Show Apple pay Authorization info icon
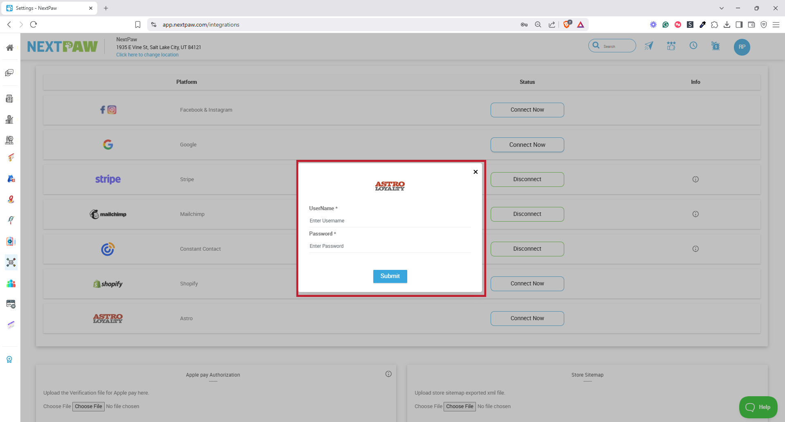 pos(388,374)
